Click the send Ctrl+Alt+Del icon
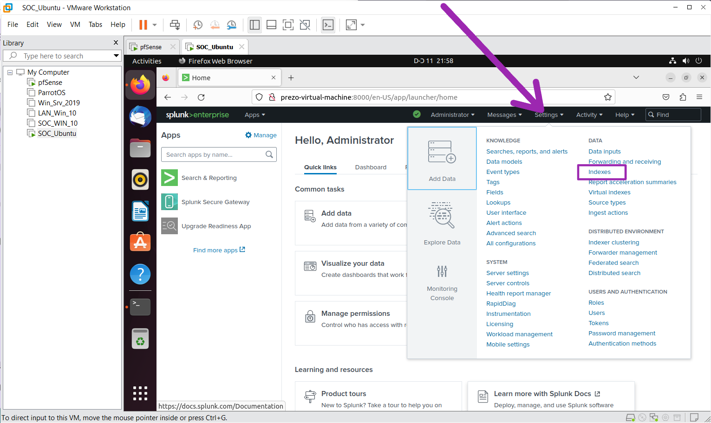The width and height of the screenshot is (711, 423). [175, 25]
